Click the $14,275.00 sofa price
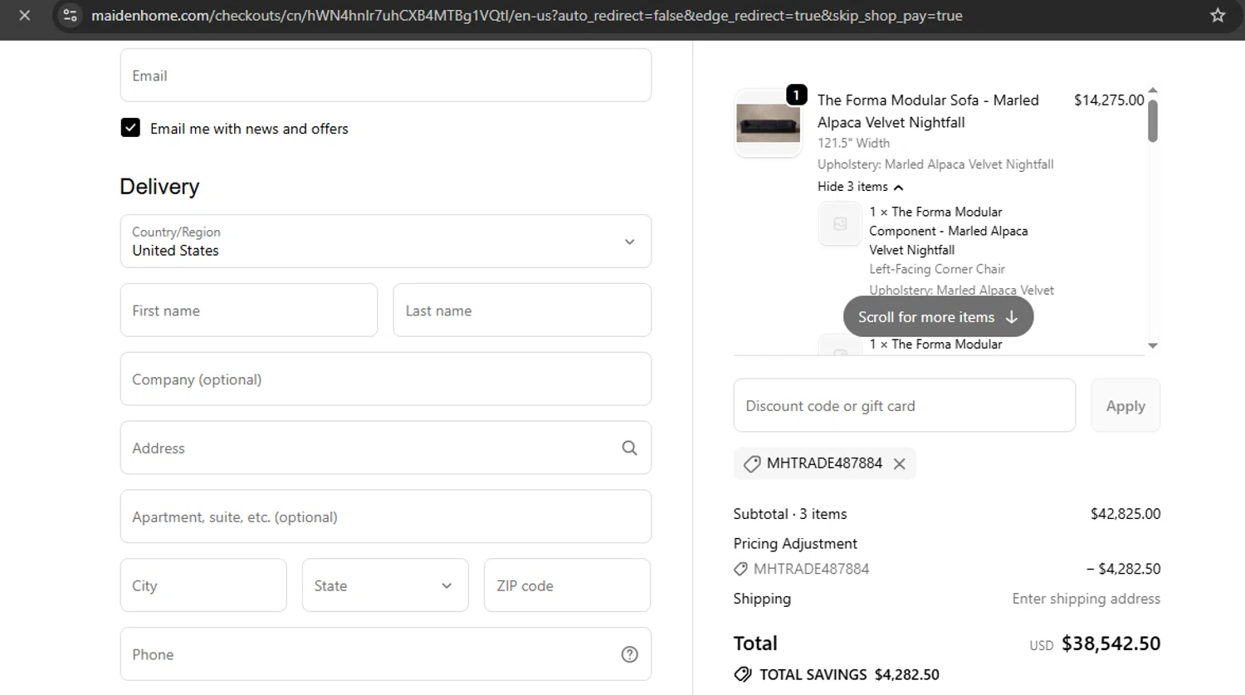This screenshot has height=695, width=1245. [x=1109, y=100]
